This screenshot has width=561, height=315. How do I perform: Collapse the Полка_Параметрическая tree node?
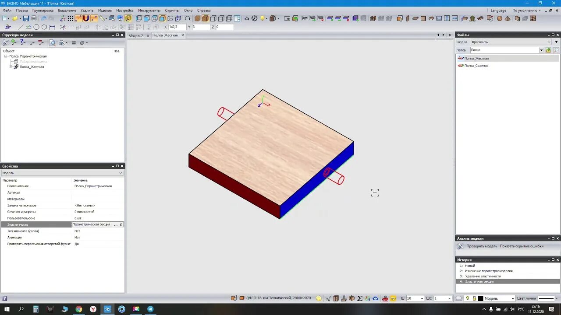pos(6,56)
